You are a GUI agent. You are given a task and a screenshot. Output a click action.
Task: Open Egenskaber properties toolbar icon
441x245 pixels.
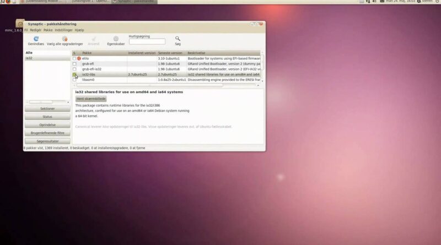pyautogui.click(x=116, y=39)
